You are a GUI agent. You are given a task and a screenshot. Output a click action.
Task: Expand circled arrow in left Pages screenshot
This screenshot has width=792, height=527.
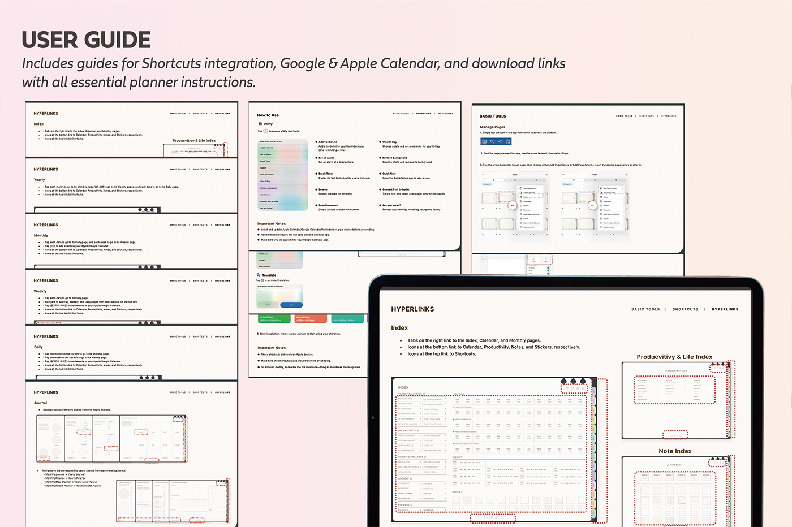[x=512, y=206]
